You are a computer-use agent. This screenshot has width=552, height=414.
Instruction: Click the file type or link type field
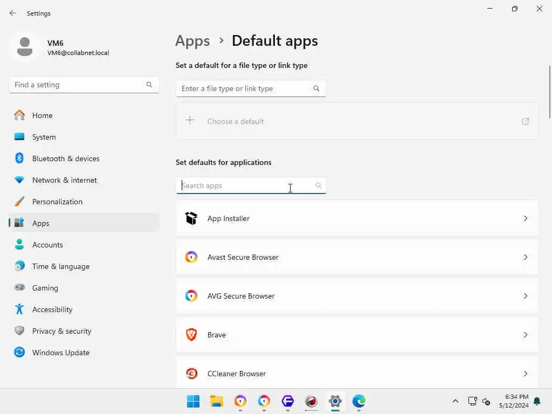(245, 88)
